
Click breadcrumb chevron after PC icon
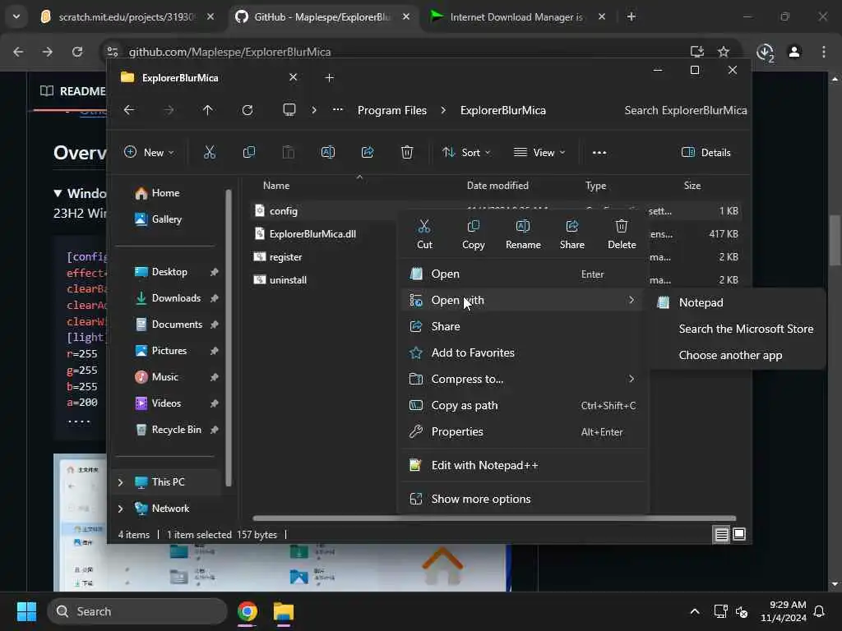point(314,110)
